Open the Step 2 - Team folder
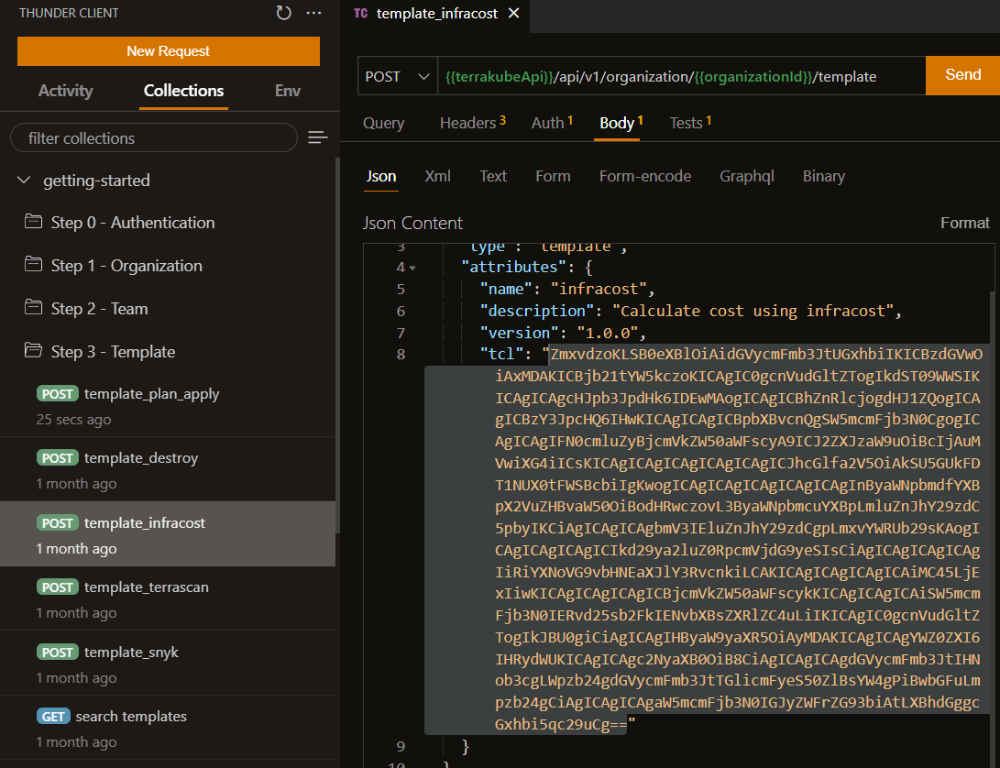The height and width of the screenshot is (768, 1000). (x=99, y=309)
